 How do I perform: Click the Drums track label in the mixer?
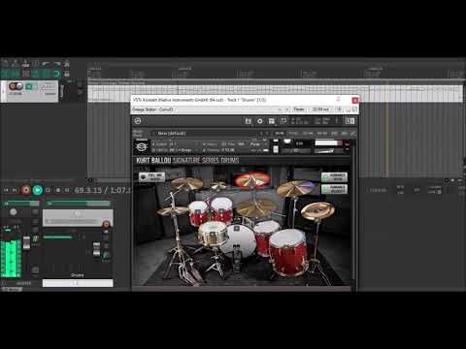pyautogui.click(x=78, y=275)
